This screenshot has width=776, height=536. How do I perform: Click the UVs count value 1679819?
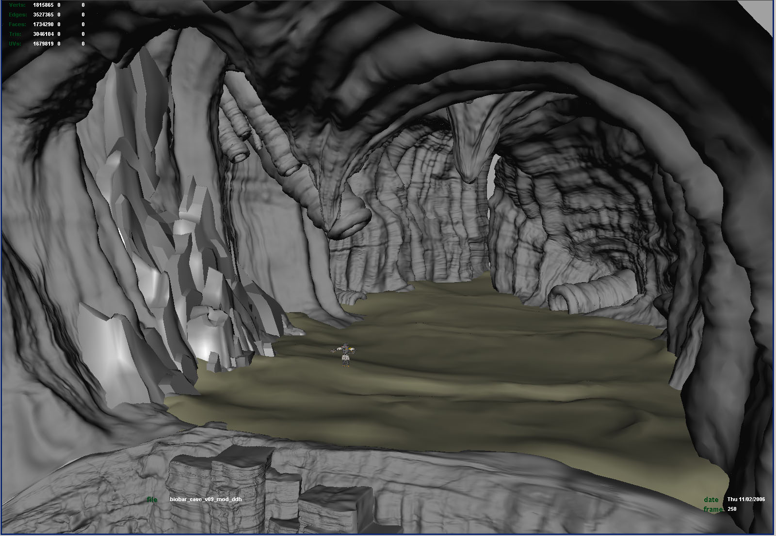click(x=43, y=44)
